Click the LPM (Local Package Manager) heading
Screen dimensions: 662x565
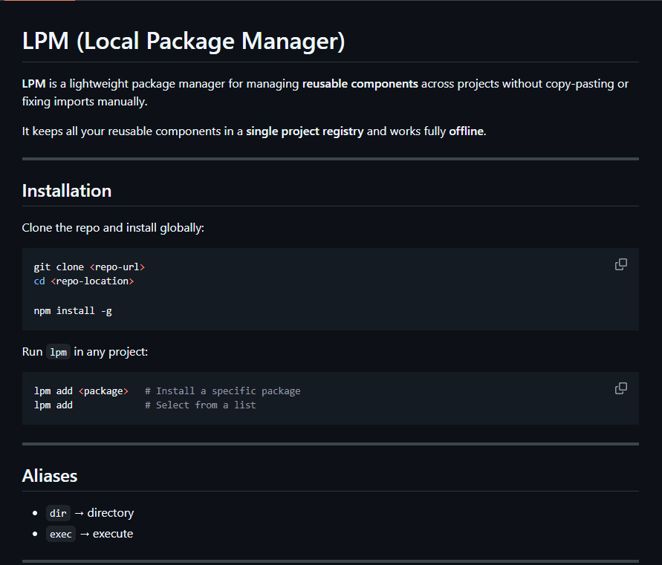183,41
